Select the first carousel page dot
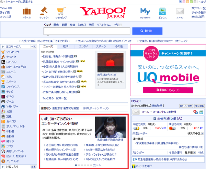The image size is (206, 169). click(76, 165)
